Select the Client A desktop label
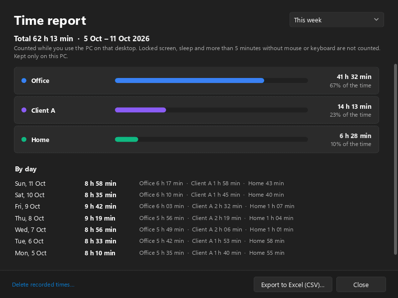 [43, 110]
